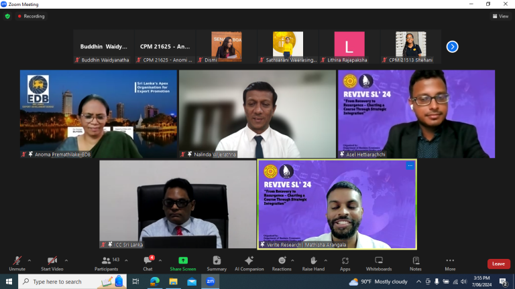Expand arrow next to Participants
This screenshot has width=515, height=289.
tap(126, 260)
